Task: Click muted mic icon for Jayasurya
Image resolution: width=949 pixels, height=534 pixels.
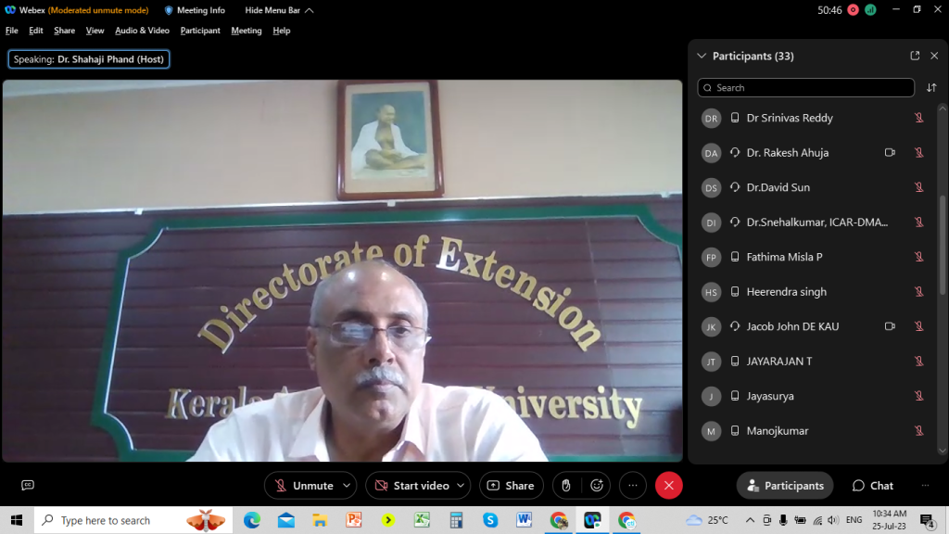Action: (918, 396)
